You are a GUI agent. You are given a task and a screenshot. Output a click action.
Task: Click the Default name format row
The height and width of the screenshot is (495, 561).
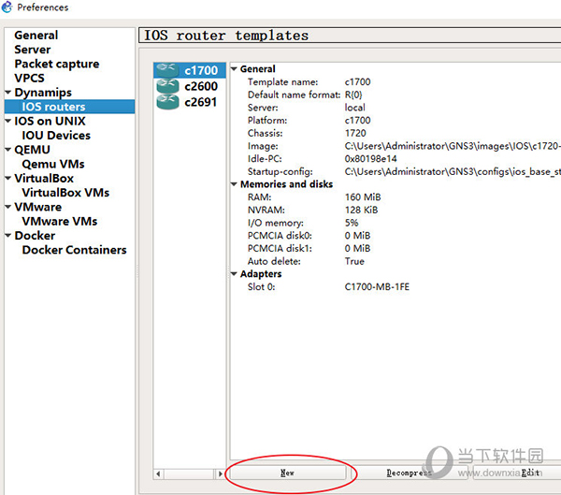pyautogui.click(x=396, y=95)
